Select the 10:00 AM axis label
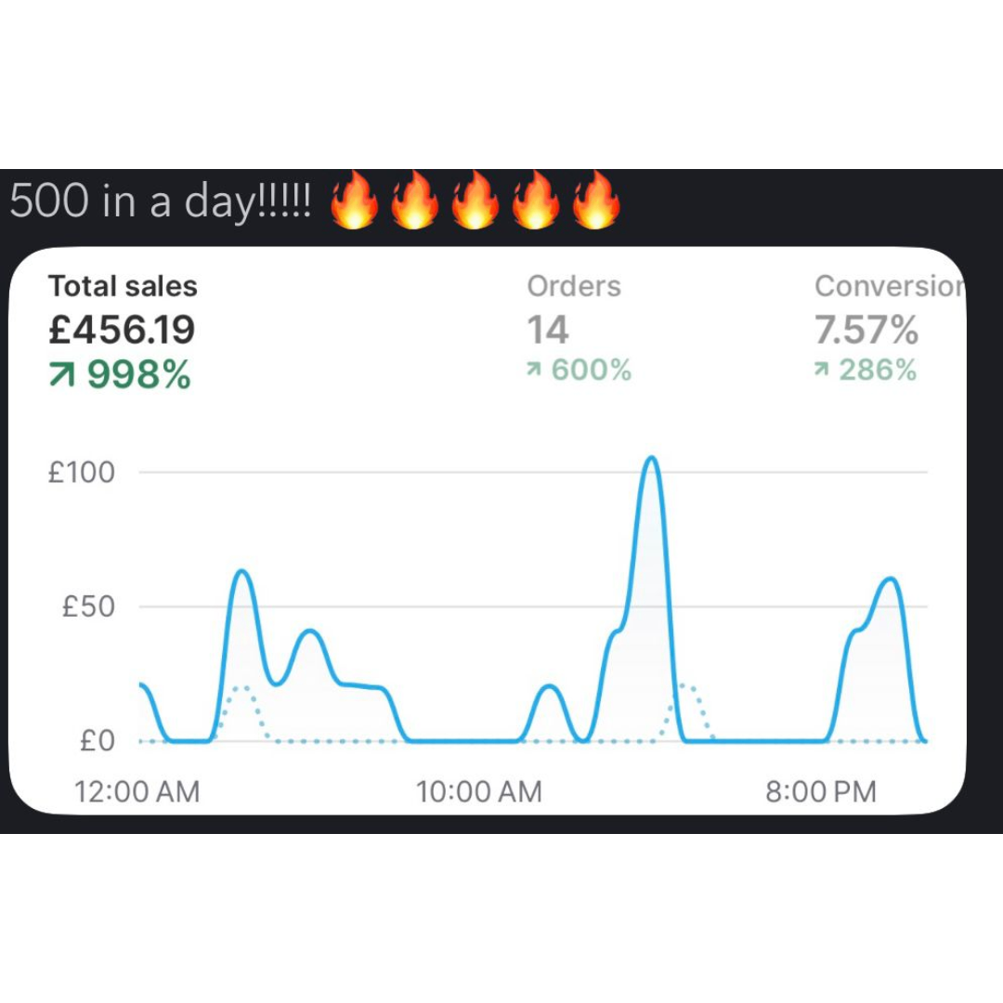Viewport: 1003px width, 1003px height. pos(478,791)
